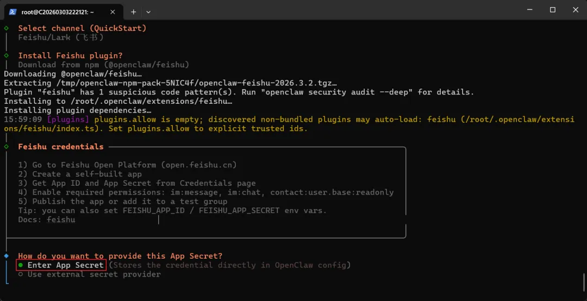587x301 pixels.
Task: Click the Feishu/Lark channel selection text
Action: [61, 37]
